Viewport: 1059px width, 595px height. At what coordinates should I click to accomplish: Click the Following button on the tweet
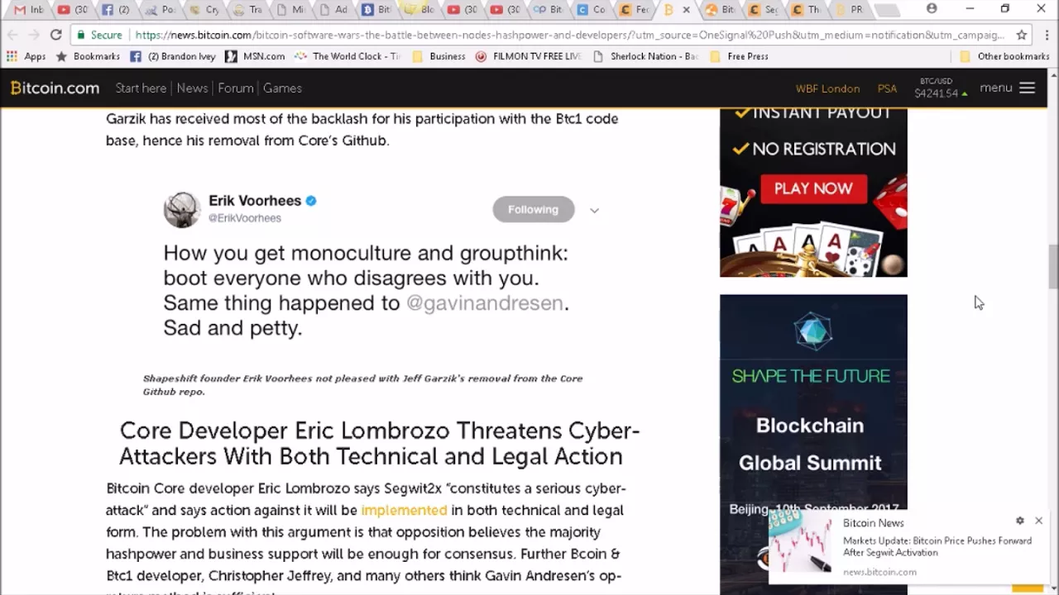(533, 209)
